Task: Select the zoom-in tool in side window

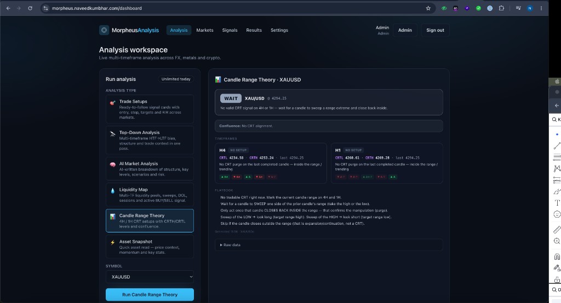Action: coord(557,241)
